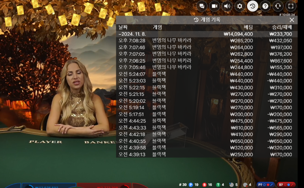
Task: Click the 승리/패배 column header
Action: tap(282, 27)
